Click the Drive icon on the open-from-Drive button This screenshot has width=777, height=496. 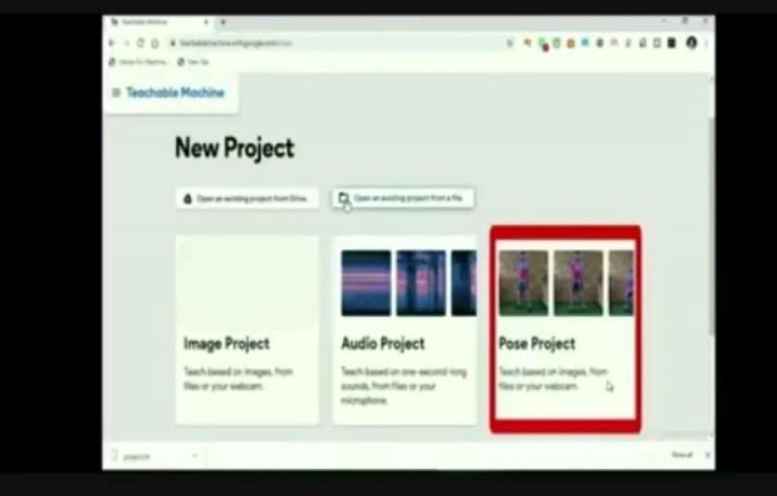(188, 199)
